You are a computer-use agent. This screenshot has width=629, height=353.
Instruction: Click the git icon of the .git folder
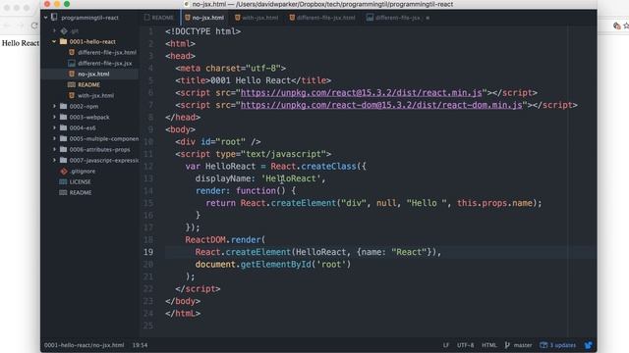(64, 30)
